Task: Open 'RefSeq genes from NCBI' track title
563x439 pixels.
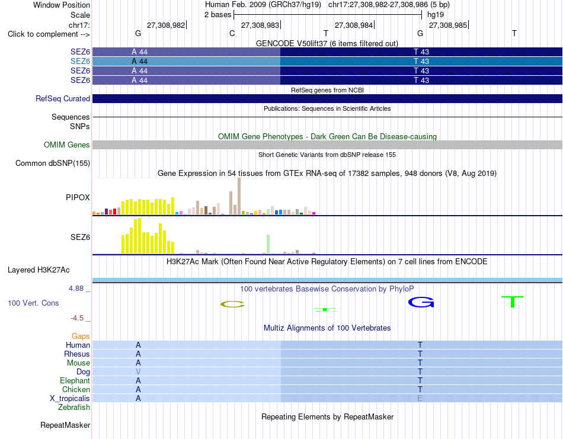Action: coord(327,90)
